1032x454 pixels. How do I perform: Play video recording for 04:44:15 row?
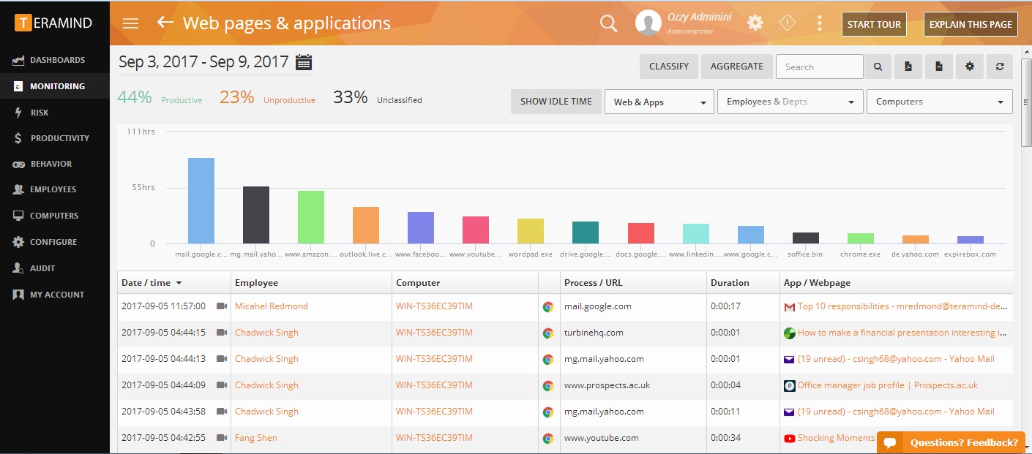(222, 333)
